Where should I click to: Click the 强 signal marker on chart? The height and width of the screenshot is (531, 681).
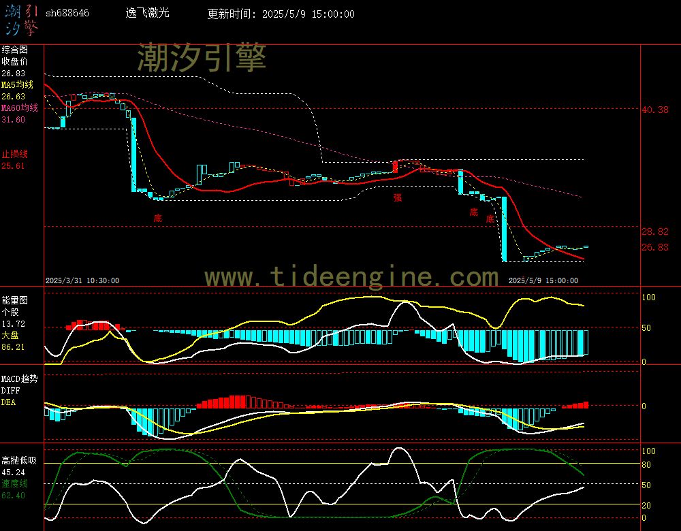[x=398, y=197]
